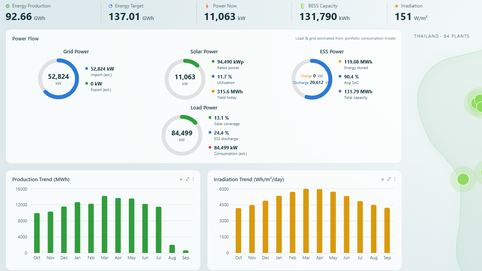Click blue Utilization legend dot

click(213, 76)
